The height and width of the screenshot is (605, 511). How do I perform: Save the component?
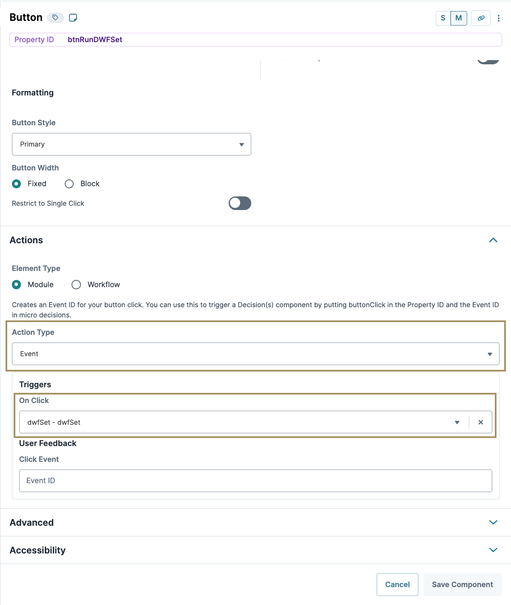click(x=462, y=584)
